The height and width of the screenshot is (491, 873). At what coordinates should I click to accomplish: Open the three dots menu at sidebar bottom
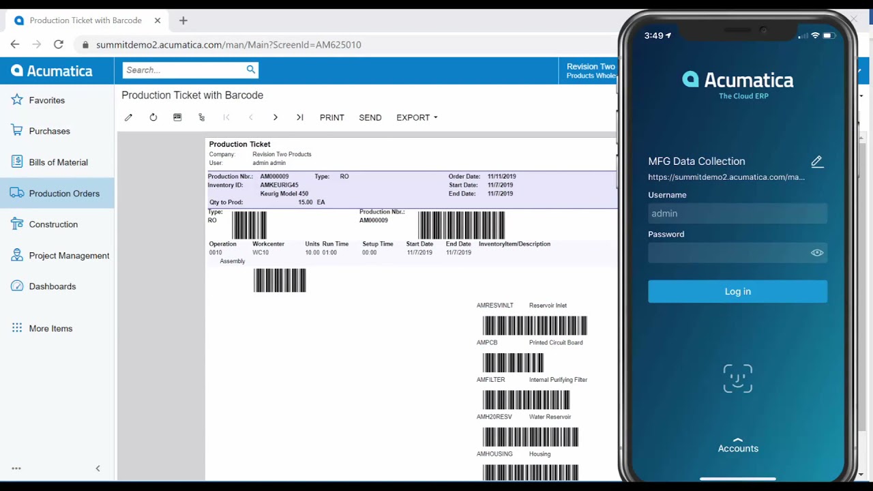(16, 468)
